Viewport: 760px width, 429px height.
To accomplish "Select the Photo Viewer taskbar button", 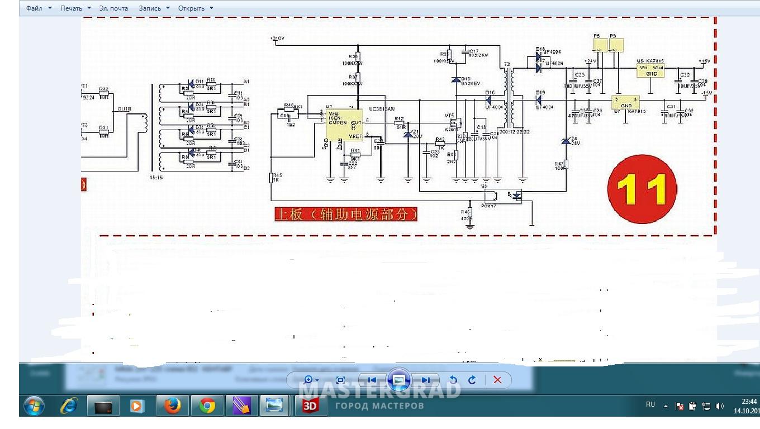I will tap(274, 406).
